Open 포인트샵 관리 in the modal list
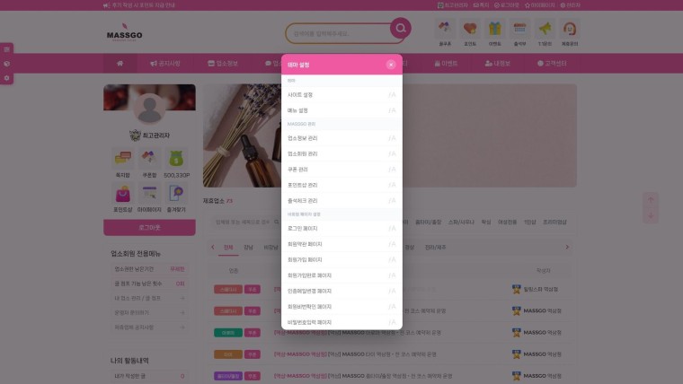 point(341,185)
